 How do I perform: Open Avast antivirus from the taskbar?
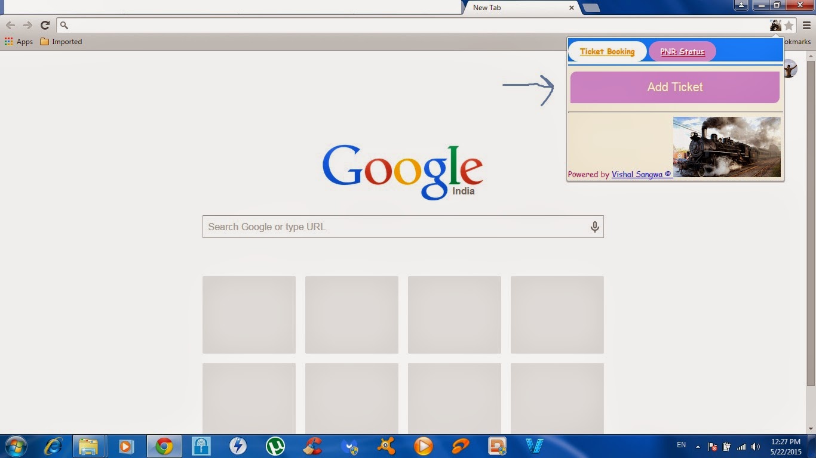tap(386, 446)
